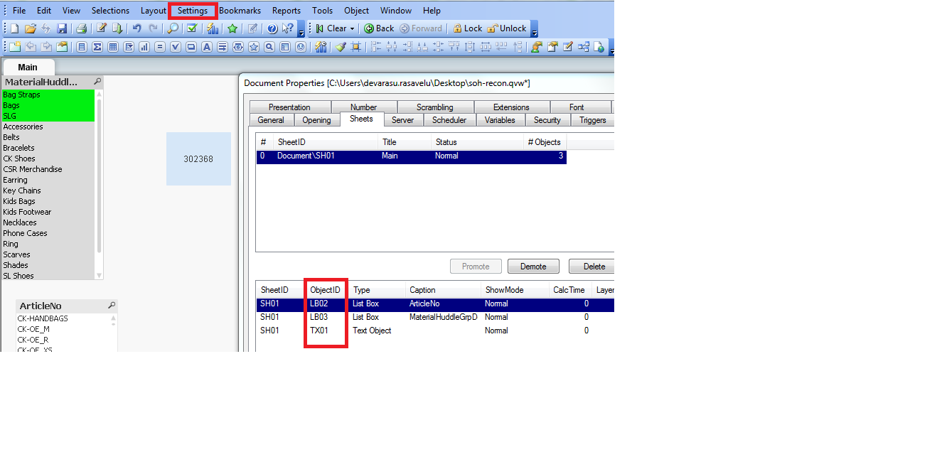
Task: Click the Open document folder icon
Action: pos(30,28)
